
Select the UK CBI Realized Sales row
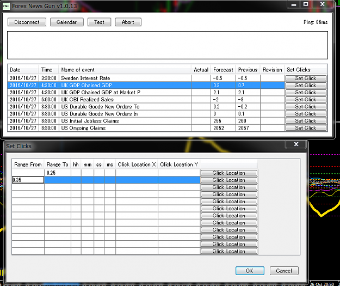tap(146, 100)
